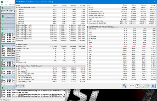Click the fan icon beside the CPU RPM row
Screen dimensions: 157x101
(x=87, y=80)
